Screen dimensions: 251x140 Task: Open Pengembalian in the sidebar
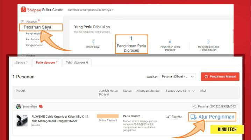34,45
